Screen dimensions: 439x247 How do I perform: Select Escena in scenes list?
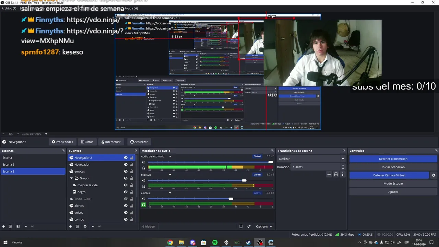(x=33, y=158)
